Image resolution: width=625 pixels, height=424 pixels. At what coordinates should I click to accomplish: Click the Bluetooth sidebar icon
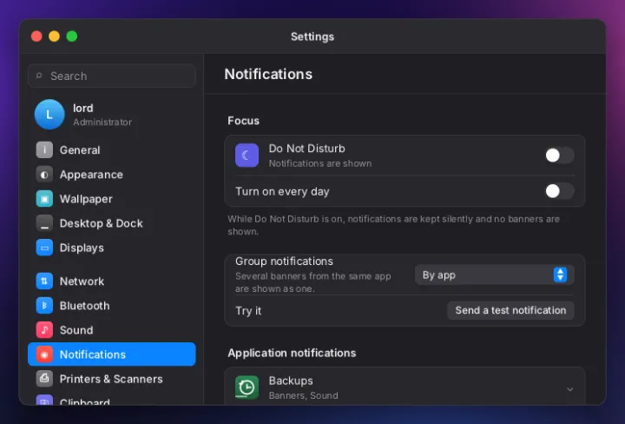pyautogui.click(x=44, y=306)
